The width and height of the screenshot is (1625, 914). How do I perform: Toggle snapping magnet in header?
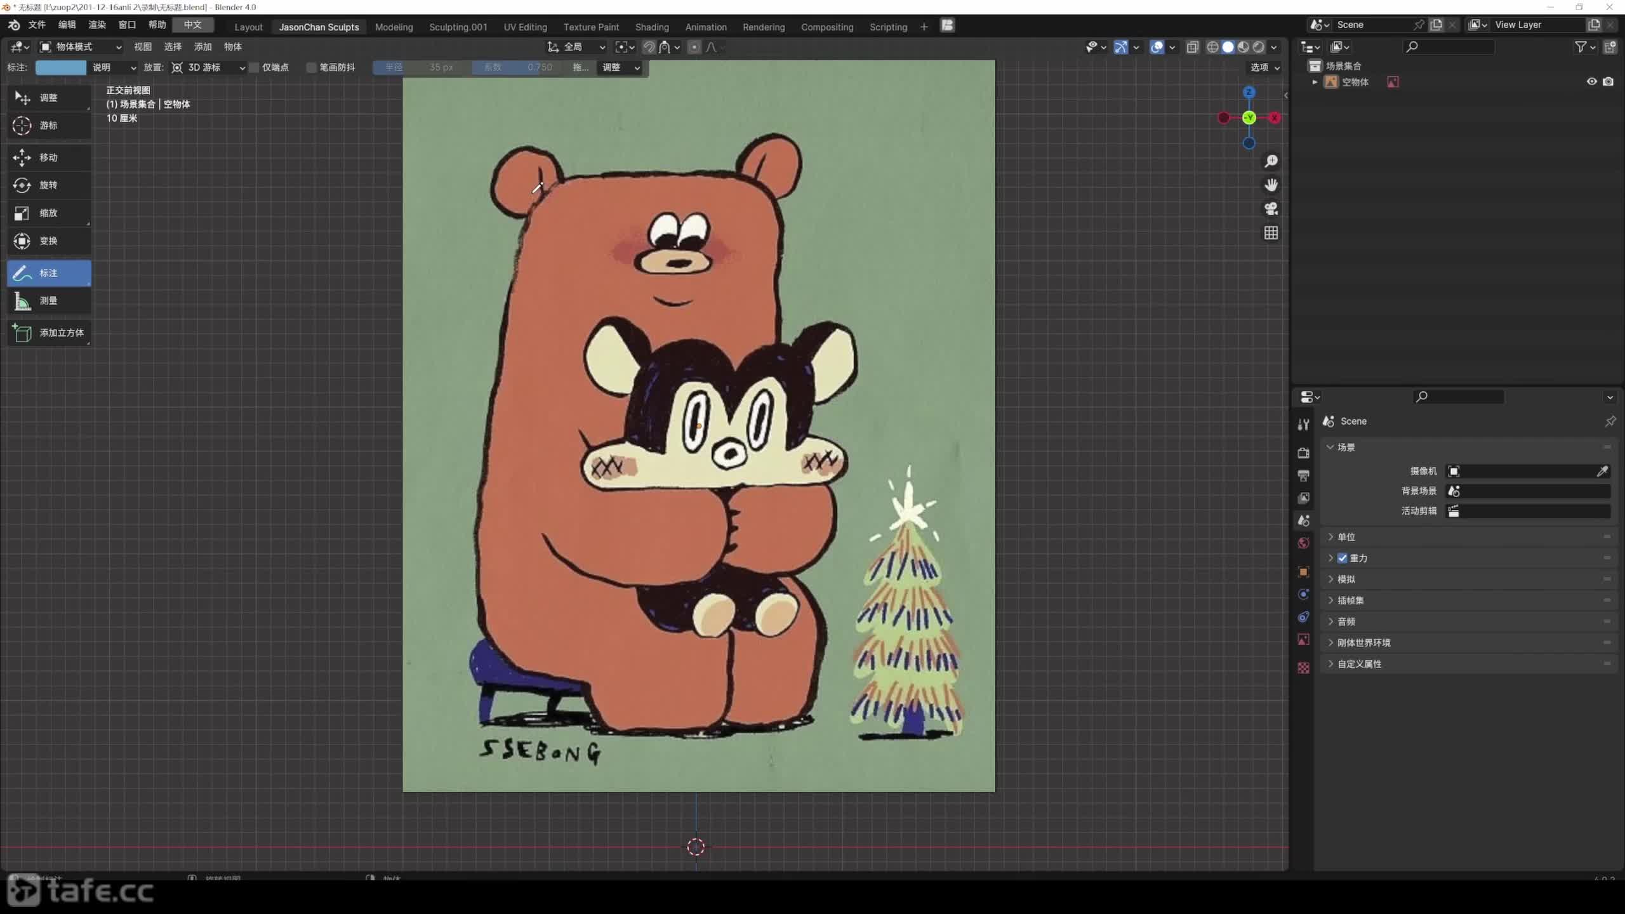[649, 47]
